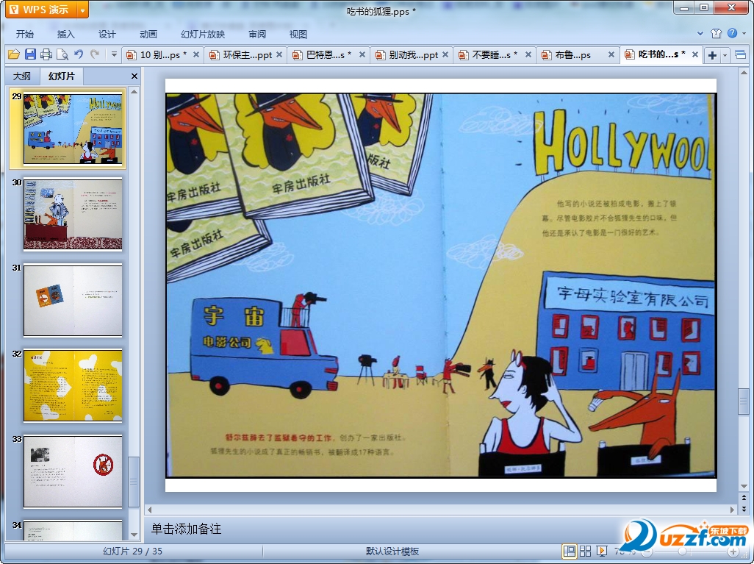Switch to slide sorter view icon
The width and height of the screenshot is (754, 564).
(x=585, y=551)
